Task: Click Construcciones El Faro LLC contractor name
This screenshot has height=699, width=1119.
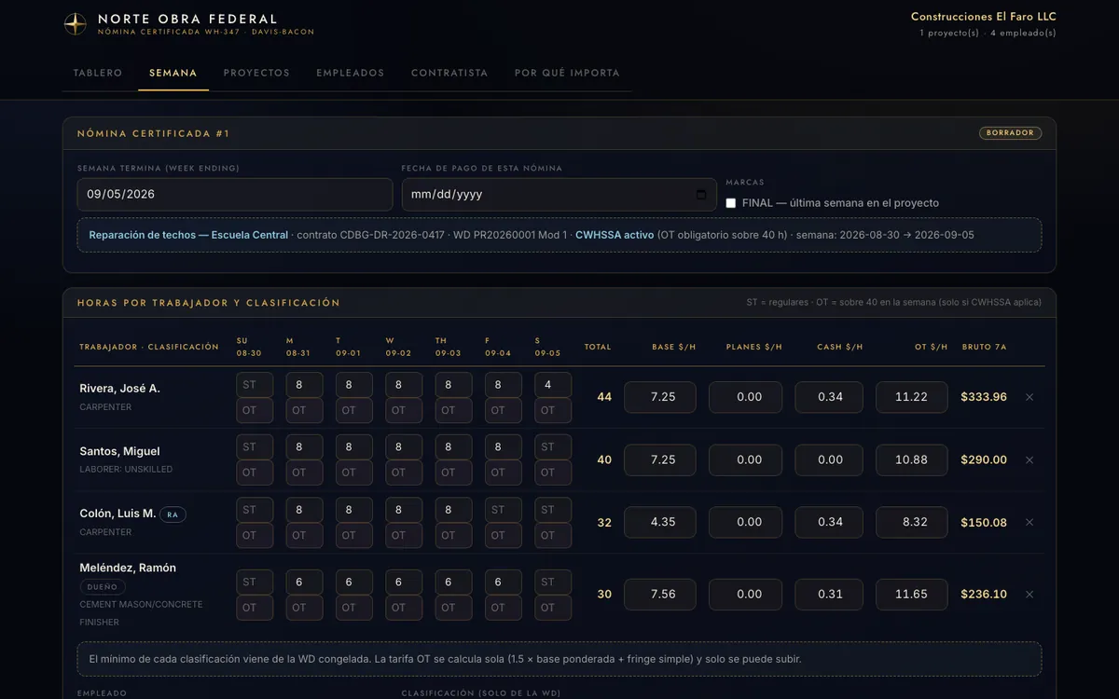Action: [984, 17]
